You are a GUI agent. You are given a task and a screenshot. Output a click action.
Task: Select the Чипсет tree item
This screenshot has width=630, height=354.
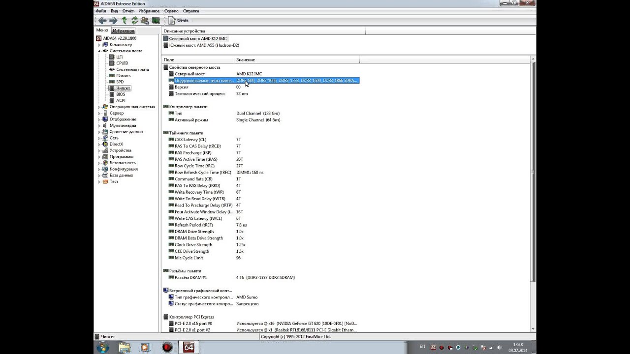click(123, 88)
